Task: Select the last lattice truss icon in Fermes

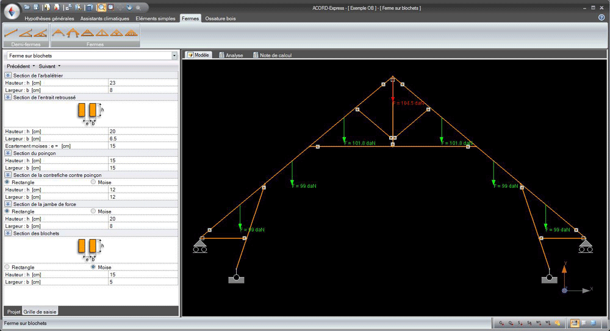Action: click(x=132, y=33)
